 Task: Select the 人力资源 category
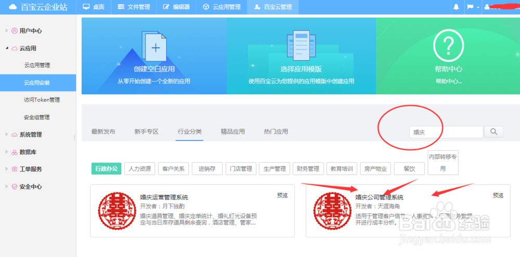pyautogui.click(x=140, y=169)
